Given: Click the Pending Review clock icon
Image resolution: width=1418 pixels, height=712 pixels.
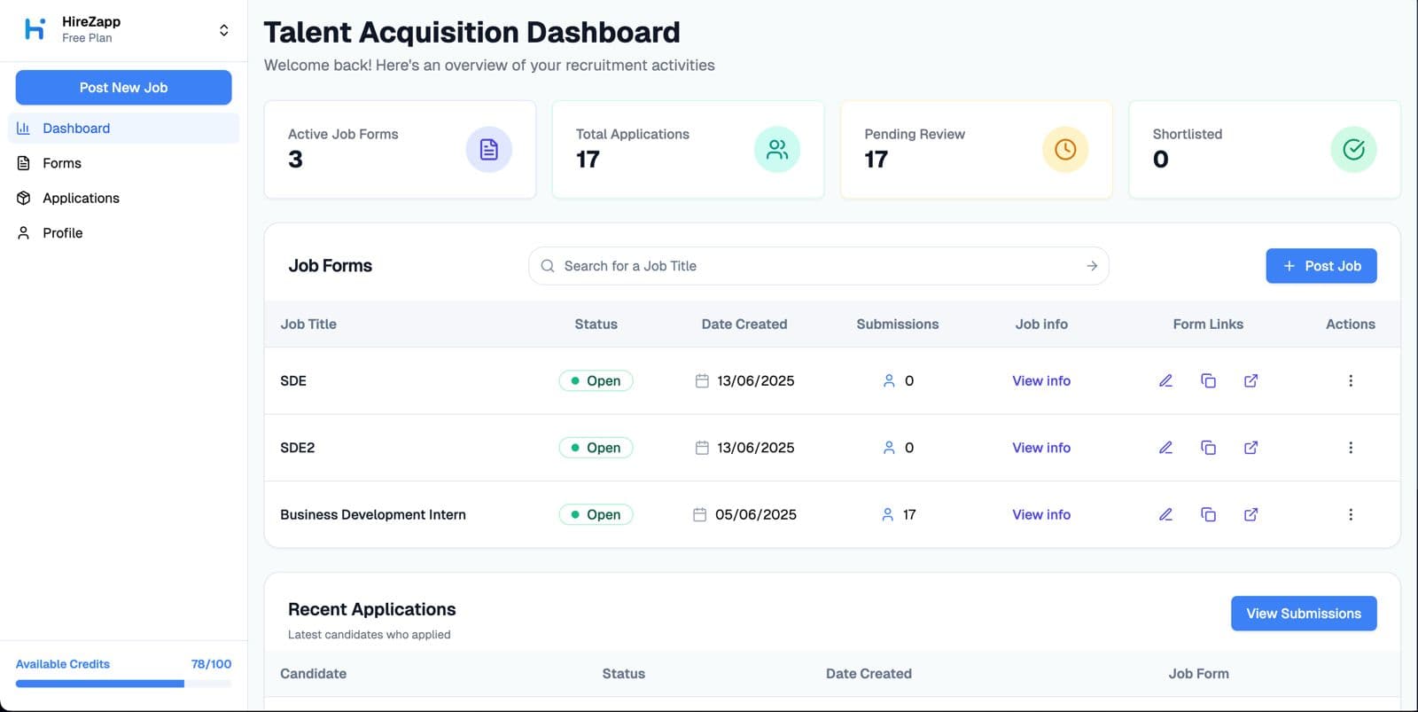Looking at the screenshot, I should 1065,150.
